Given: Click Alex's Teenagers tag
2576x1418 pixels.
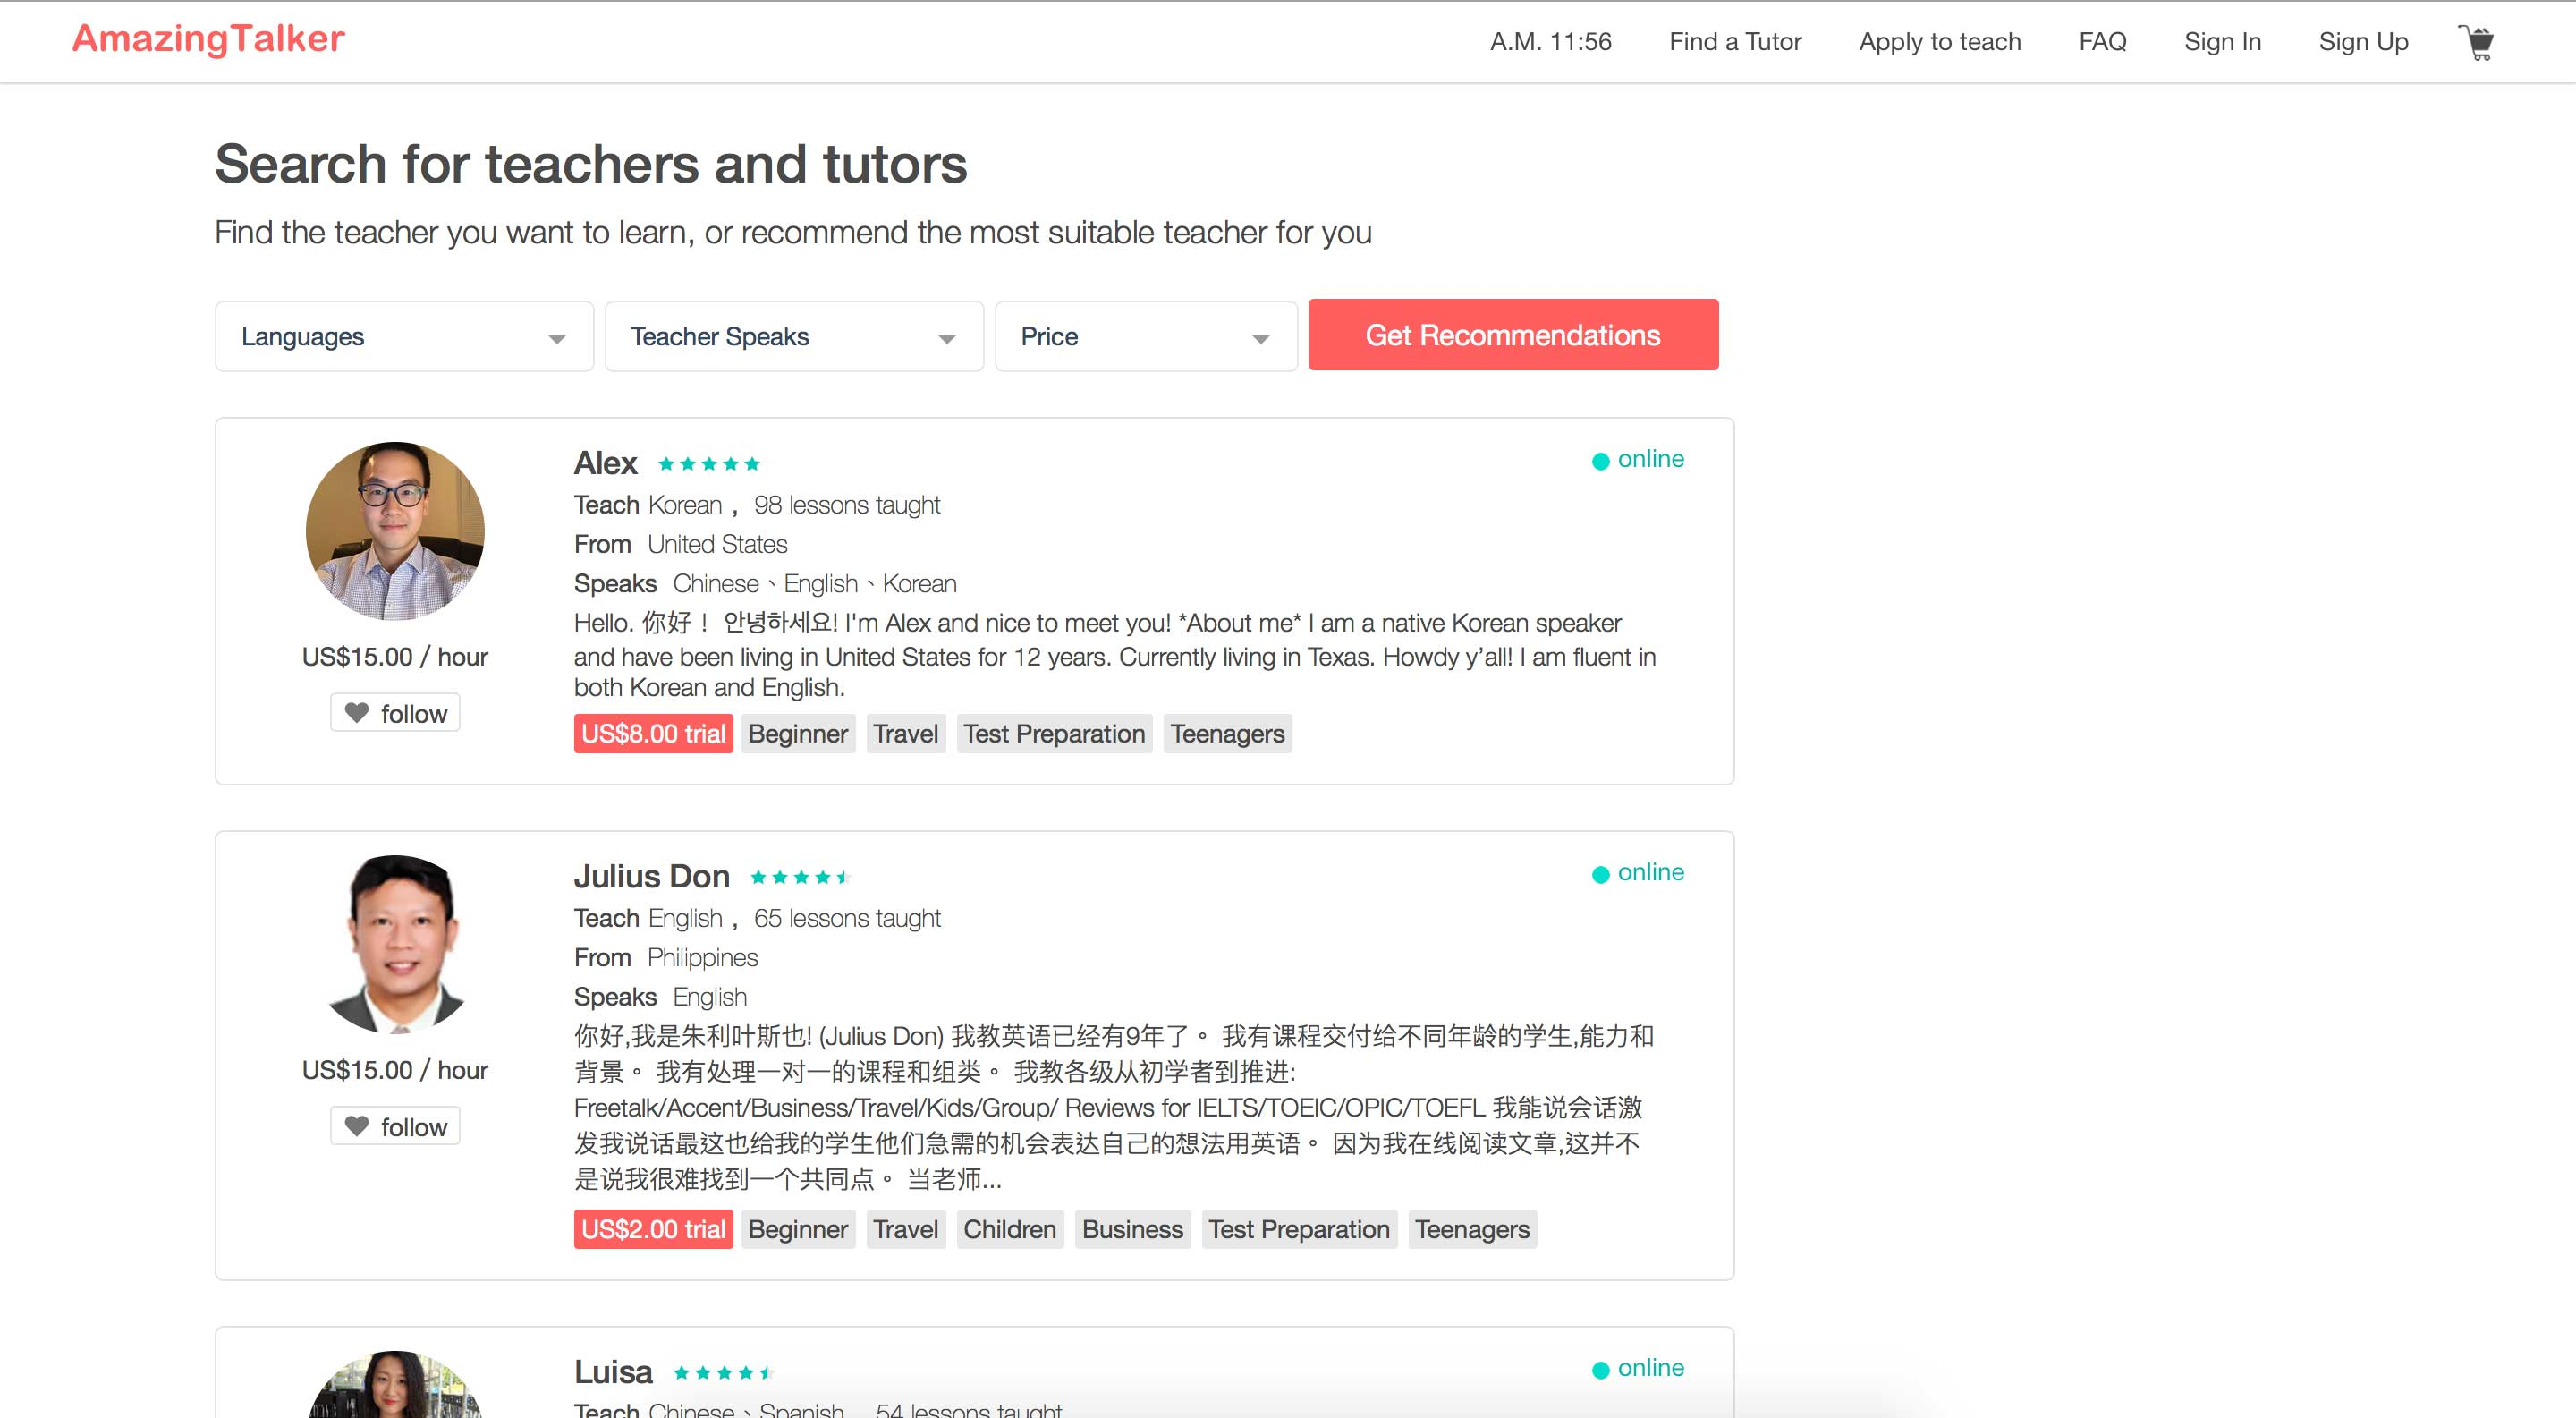Looking at the screenshot, I should point(1227,734).
